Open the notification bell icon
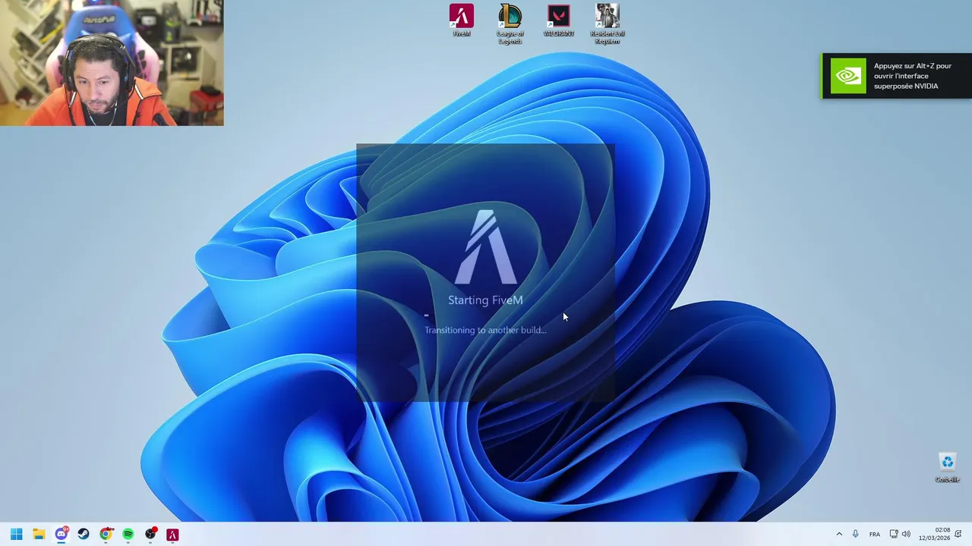 pos(958,534)
